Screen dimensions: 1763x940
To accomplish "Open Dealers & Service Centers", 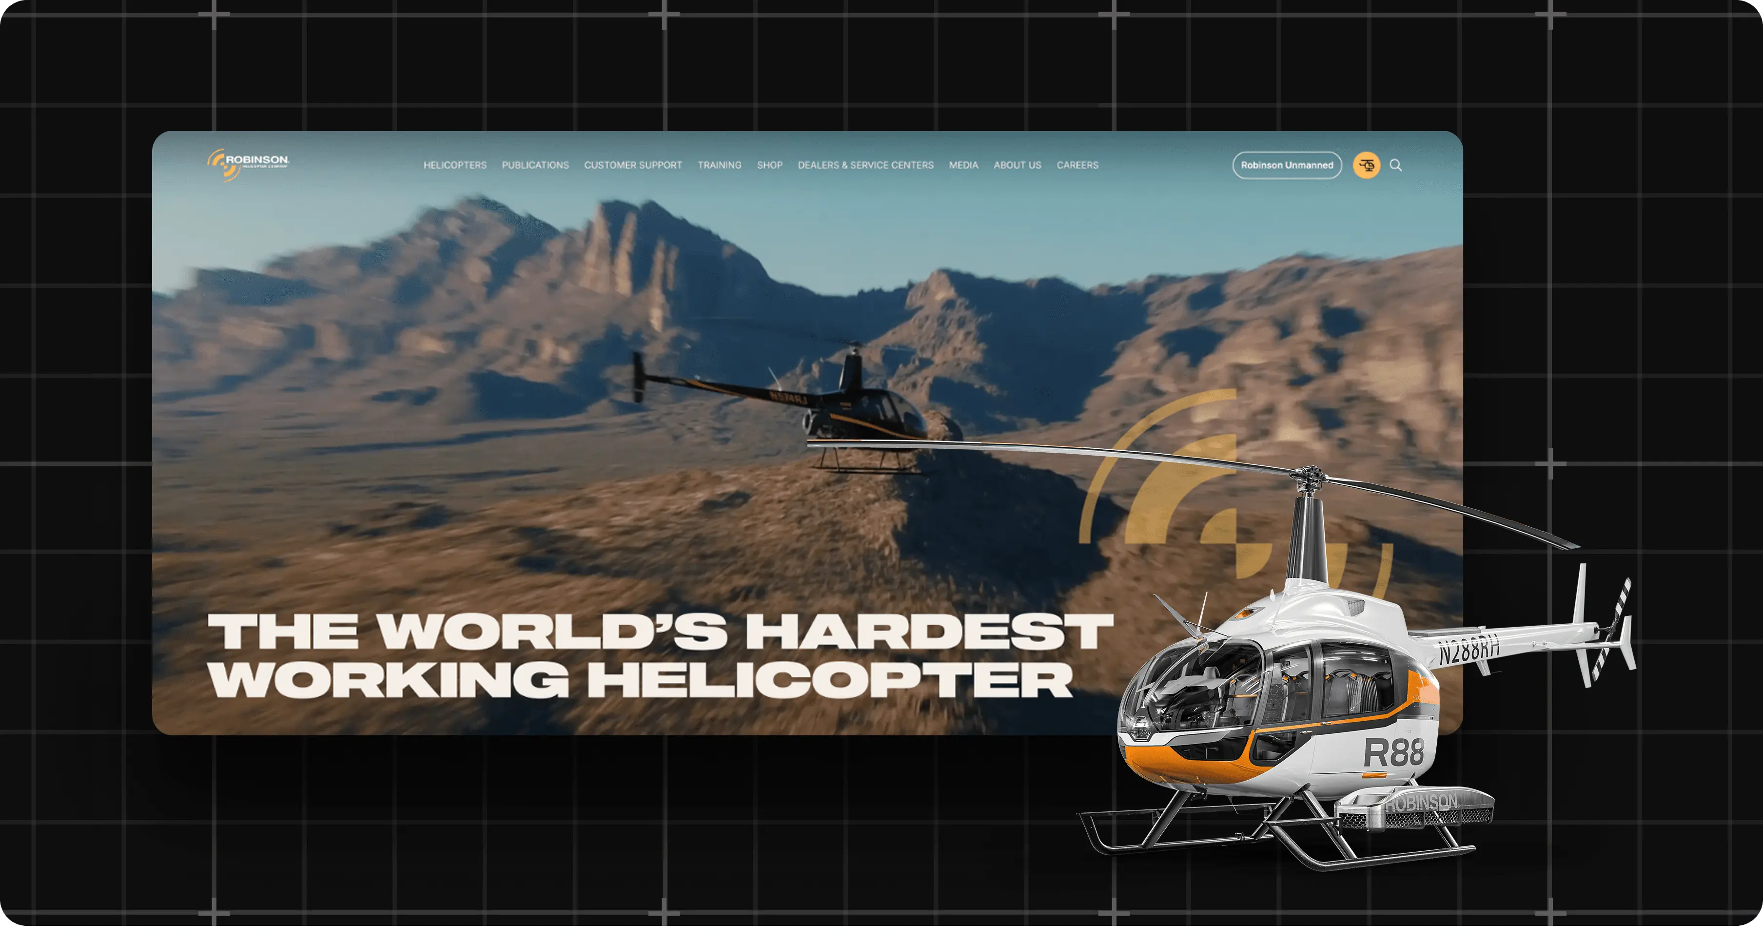I will [865, 165].
